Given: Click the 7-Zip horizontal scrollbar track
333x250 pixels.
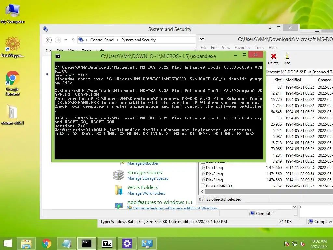Looking at the screenshot, I should tap(268, 191).
